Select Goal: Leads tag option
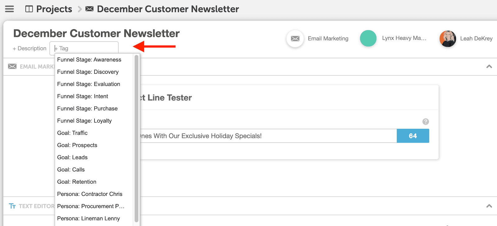Image resolution: width=497 pixels, height=226 pixels. point(72,157)
